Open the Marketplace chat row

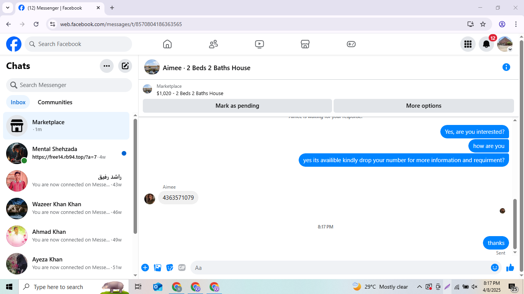pyautogui.click(x=66, y=126)
